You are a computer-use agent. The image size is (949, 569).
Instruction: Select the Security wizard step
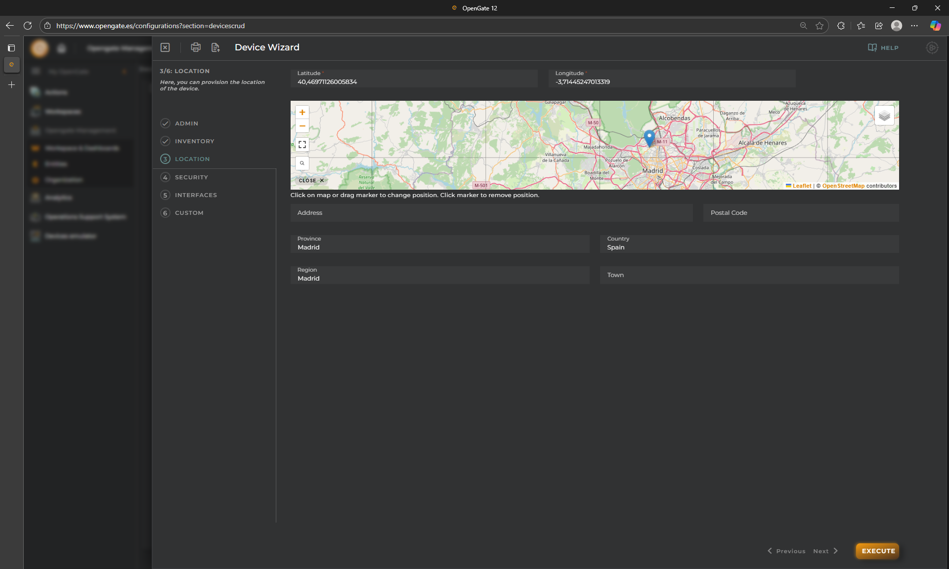191,177
